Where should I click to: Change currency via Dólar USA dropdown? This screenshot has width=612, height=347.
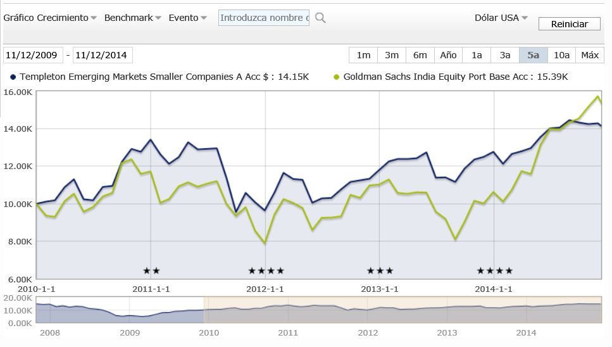pos(501,18)
